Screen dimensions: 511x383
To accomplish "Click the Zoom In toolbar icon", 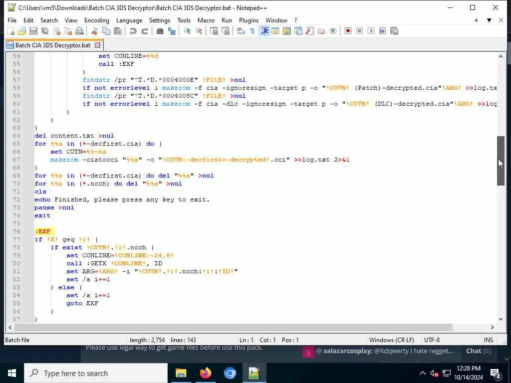I will tap(187, 31).
